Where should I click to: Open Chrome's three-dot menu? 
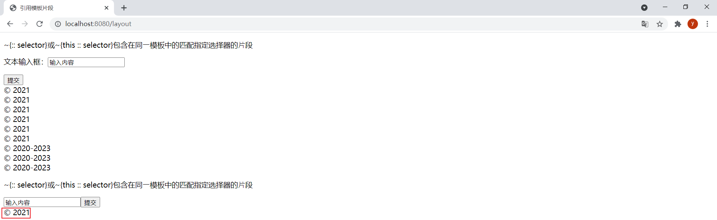[707, 24]
